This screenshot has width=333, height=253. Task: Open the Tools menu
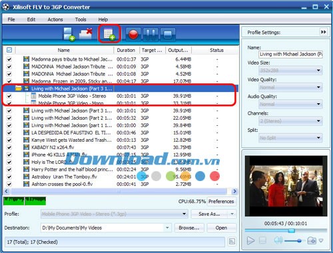[81, 19]
